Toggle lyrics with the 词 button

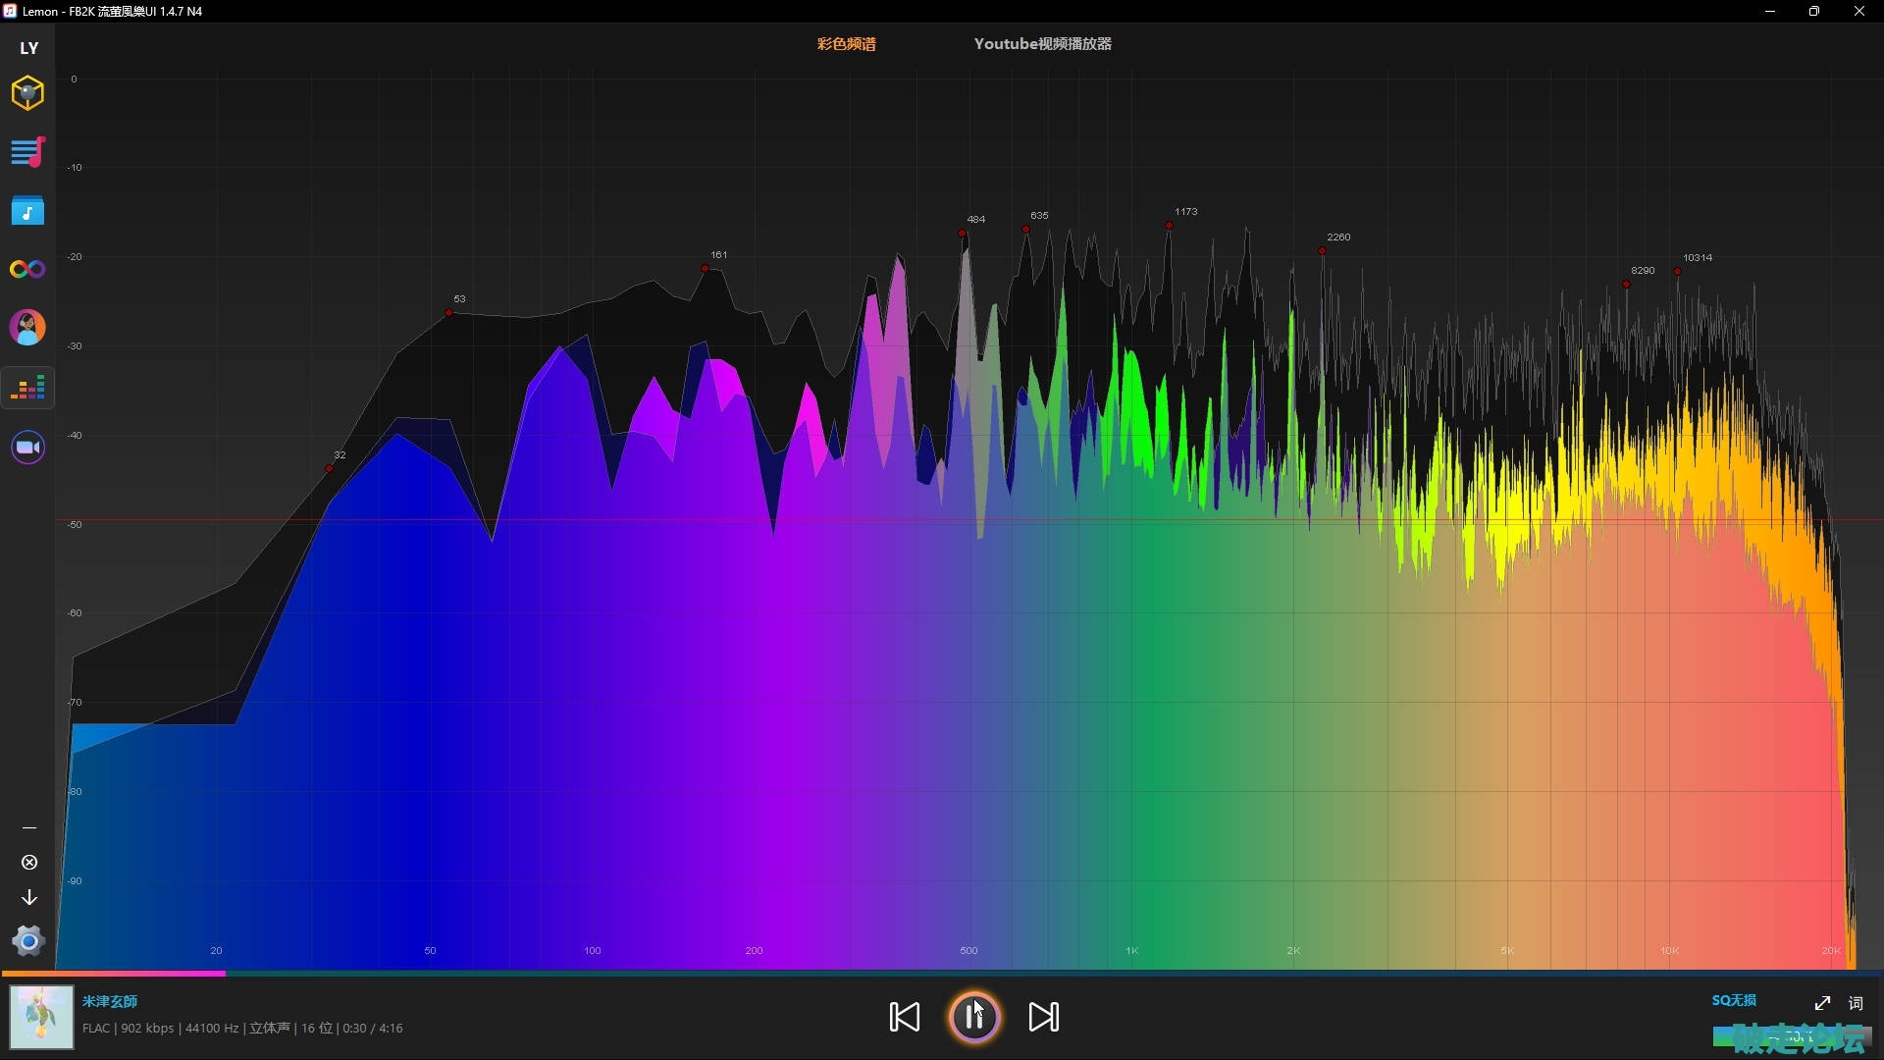1856,1003
